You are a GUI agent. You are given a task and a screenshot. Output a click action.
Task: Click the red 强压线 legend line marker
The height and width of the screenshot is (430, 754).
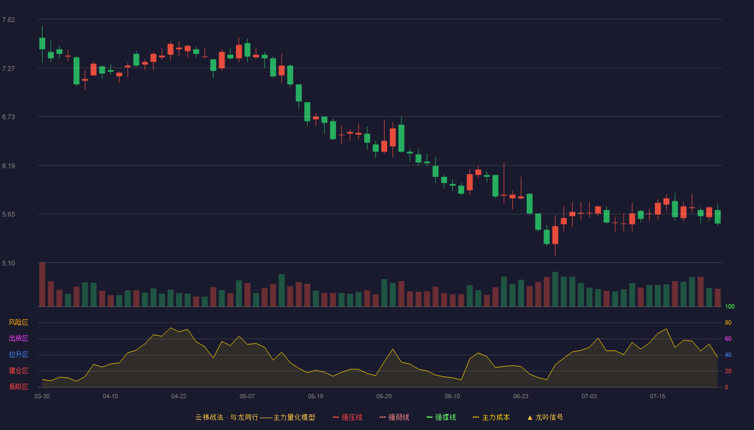tap(336, 417)
